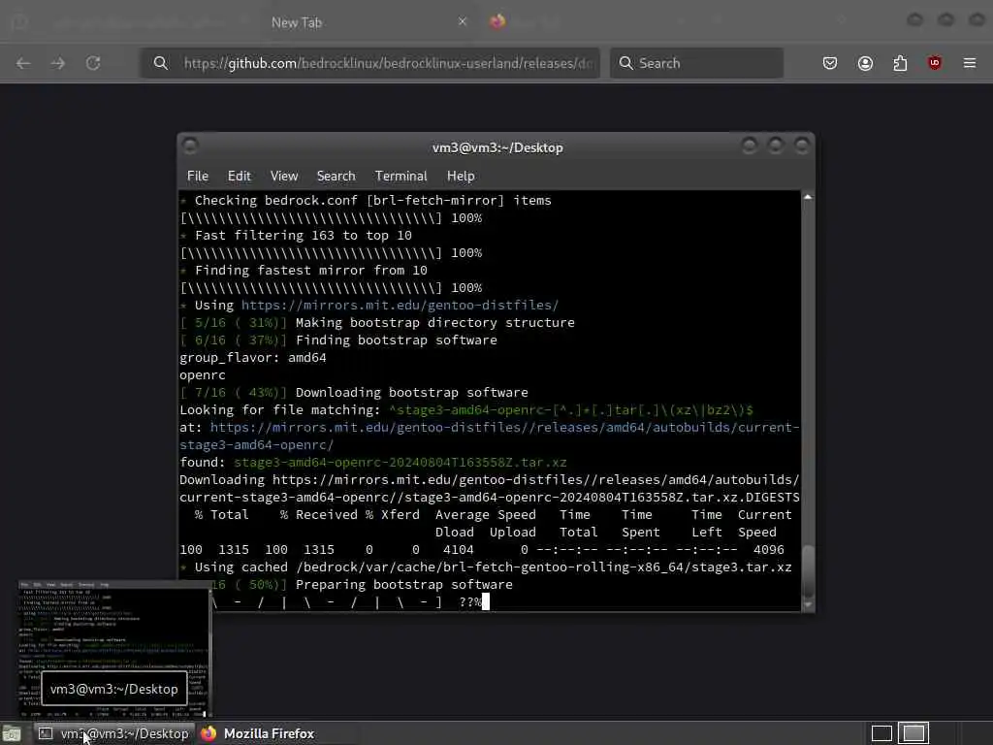Click 'Downloading bootstrap software' text

click(411, 393)
